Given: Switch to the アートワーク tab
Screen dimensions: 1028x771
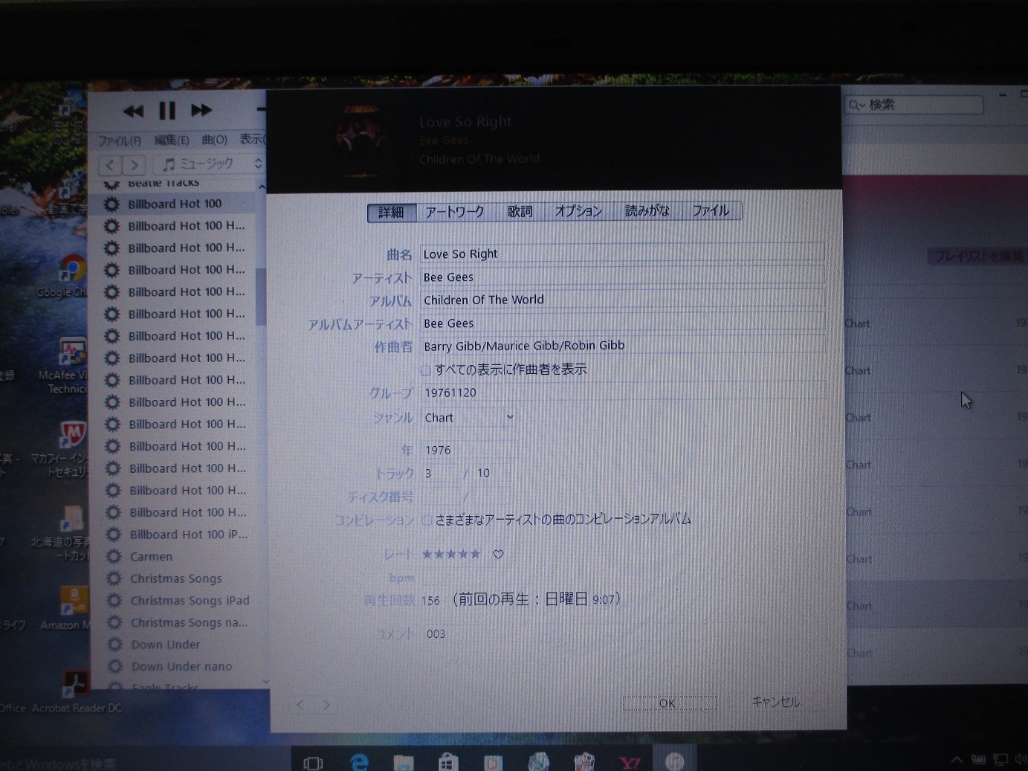Looking at the screenshot, I should pyautogui.click(x=454, y=212).
